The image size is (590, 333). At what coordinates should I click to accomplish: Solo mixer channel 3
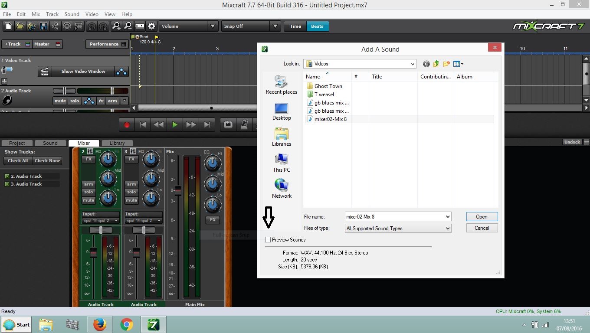click(131, 192)
